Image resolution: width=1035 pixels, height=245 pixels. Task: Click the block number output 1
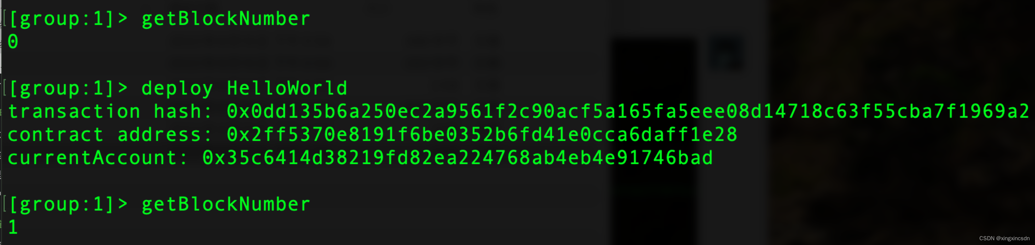(x=13, y=228)
